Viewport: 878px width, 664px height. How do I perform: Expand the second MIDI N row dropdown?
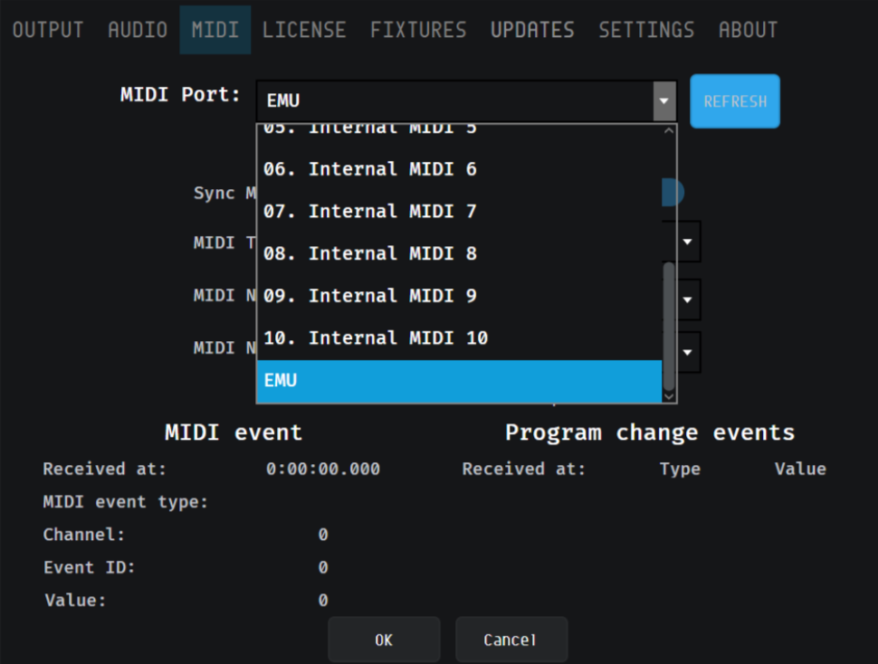click(x=688, y=353)
